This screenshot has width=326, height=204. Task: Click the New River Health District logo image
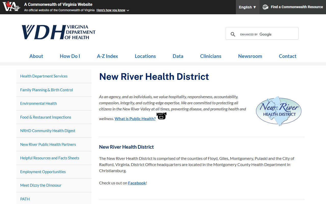click(x=279, y=111)
